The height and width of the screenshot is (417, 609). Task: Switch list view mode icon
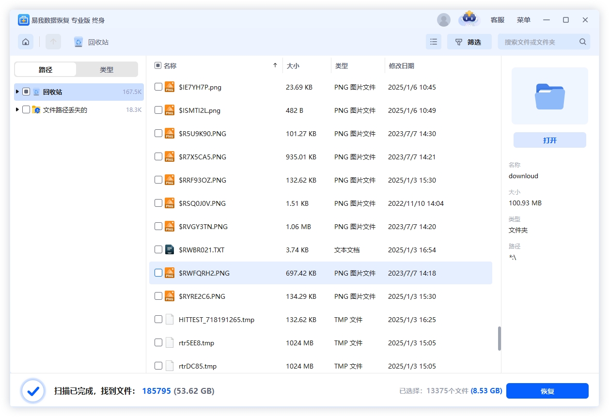(x=434, y=42)
